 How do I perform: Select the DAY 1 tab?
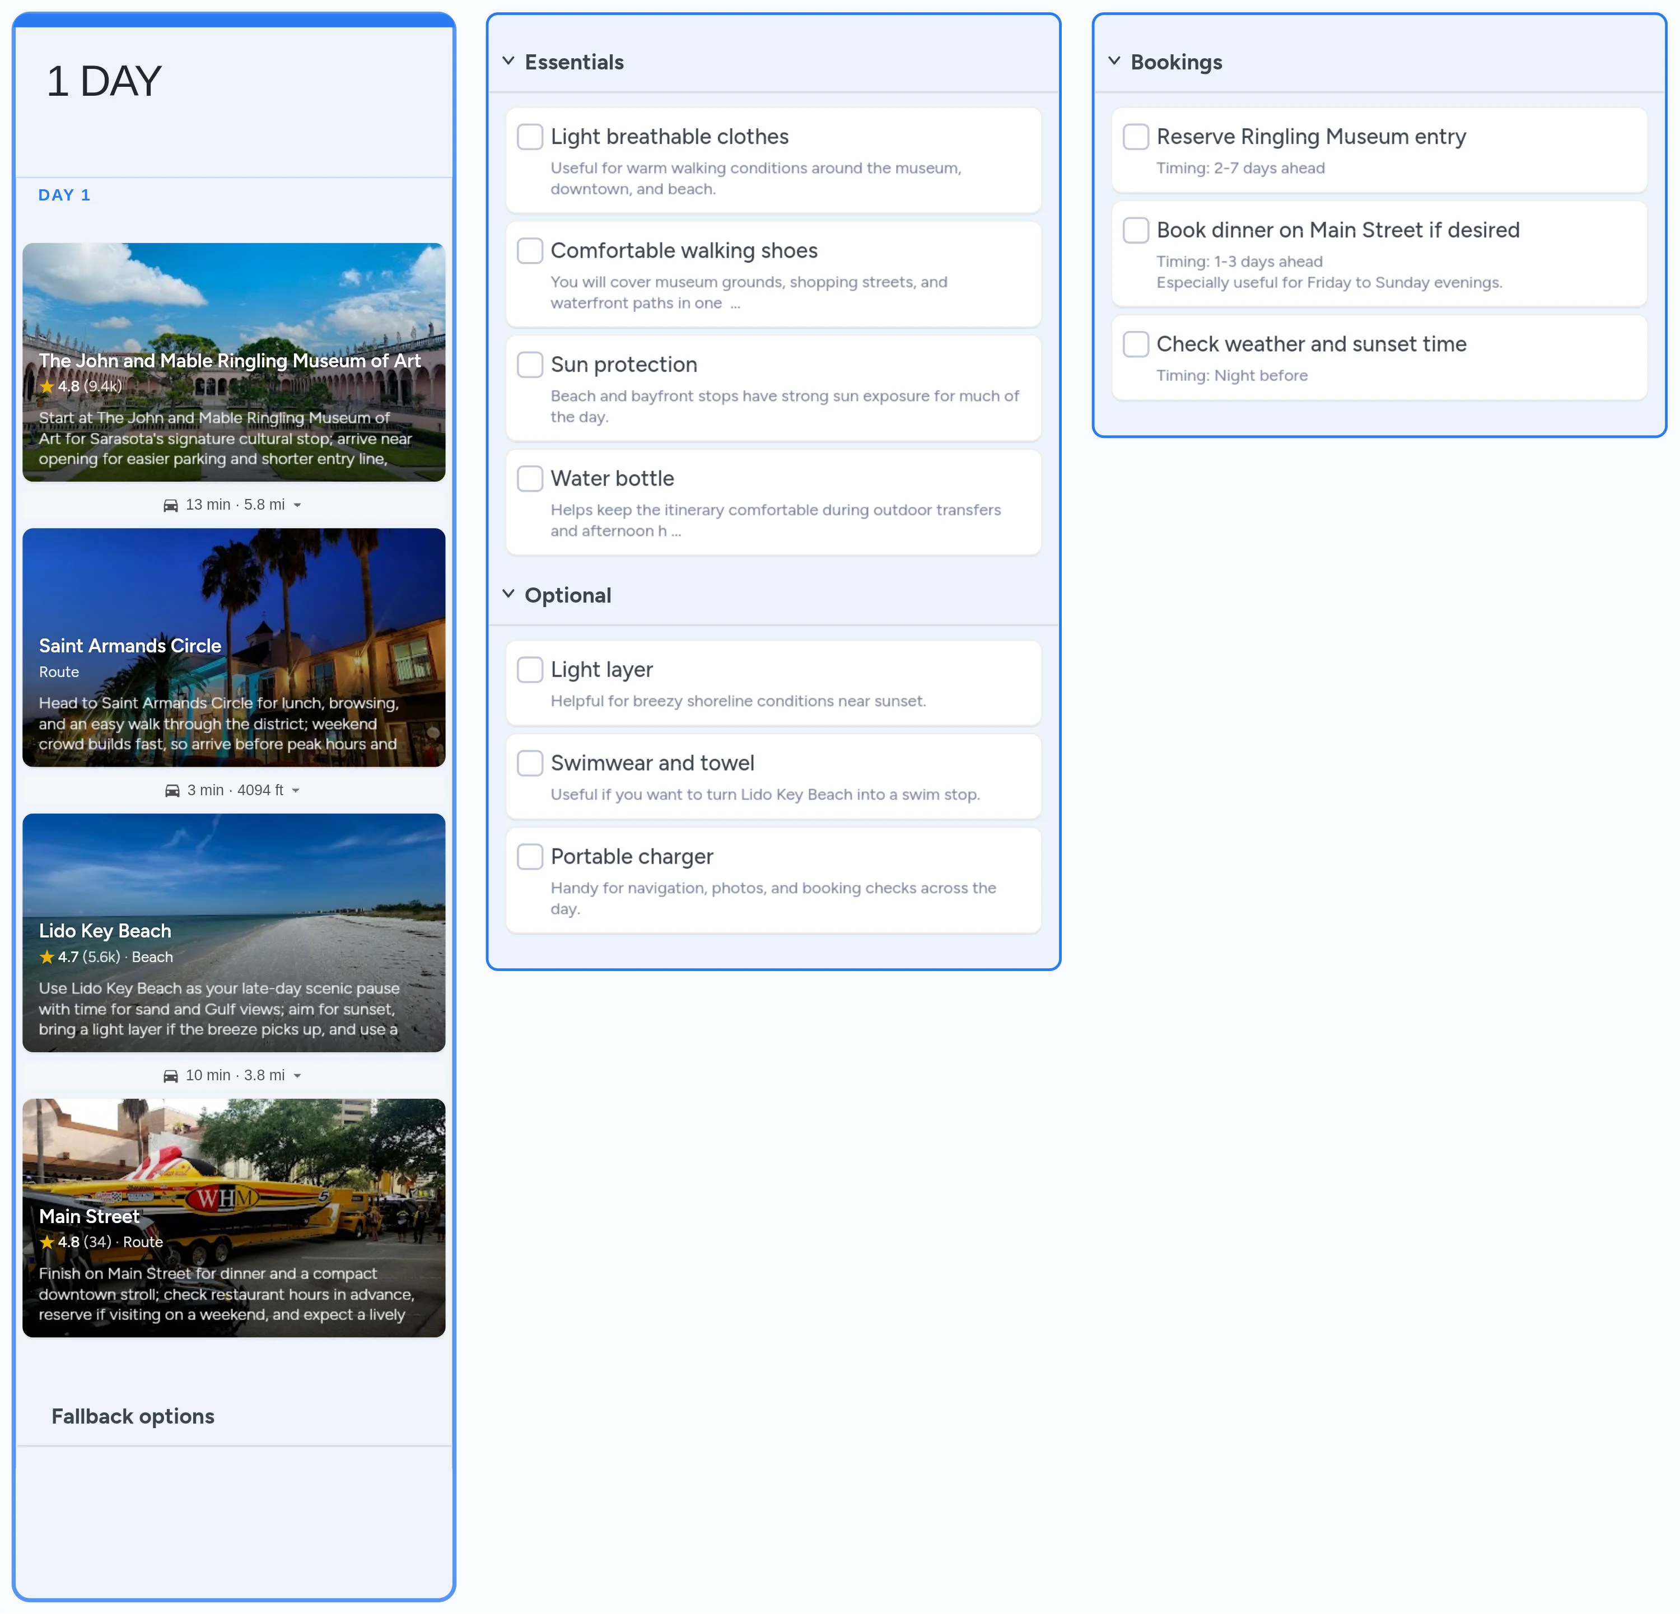click(64, 194)
